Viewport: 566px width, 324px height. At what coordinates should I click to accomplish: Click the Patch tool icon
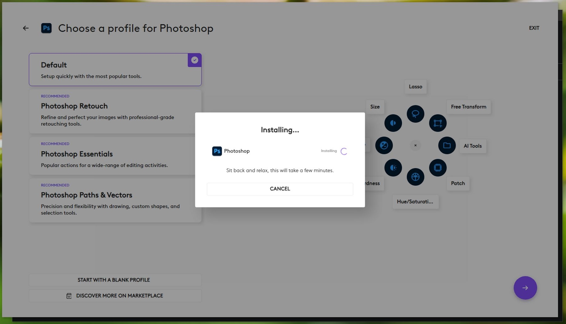point(438,168)
